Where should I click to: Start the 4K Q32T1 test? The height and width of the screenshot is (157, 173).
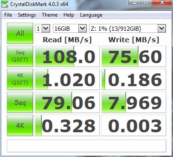pyautogui.click(x=20, y=79)
